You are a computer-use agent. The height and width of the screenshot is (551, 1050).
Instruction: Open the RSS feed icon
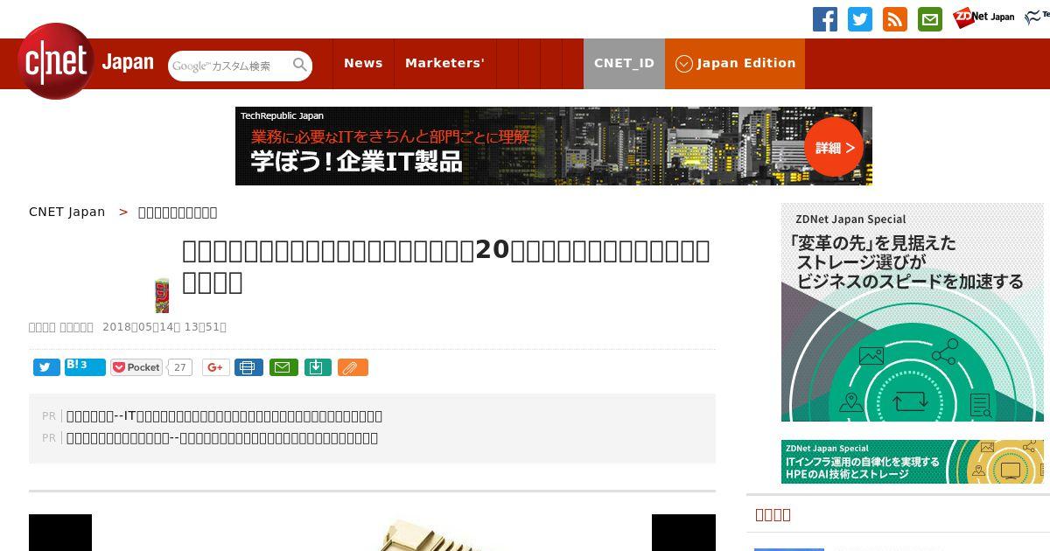895,19
